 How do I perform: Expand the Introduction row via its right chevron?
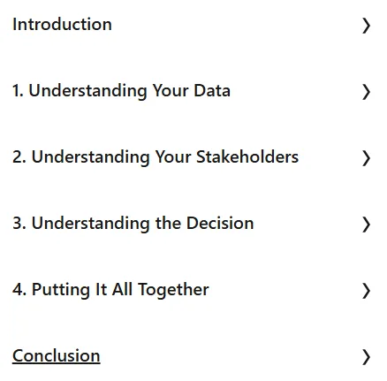pyautogui.click(x=366, y=26)
